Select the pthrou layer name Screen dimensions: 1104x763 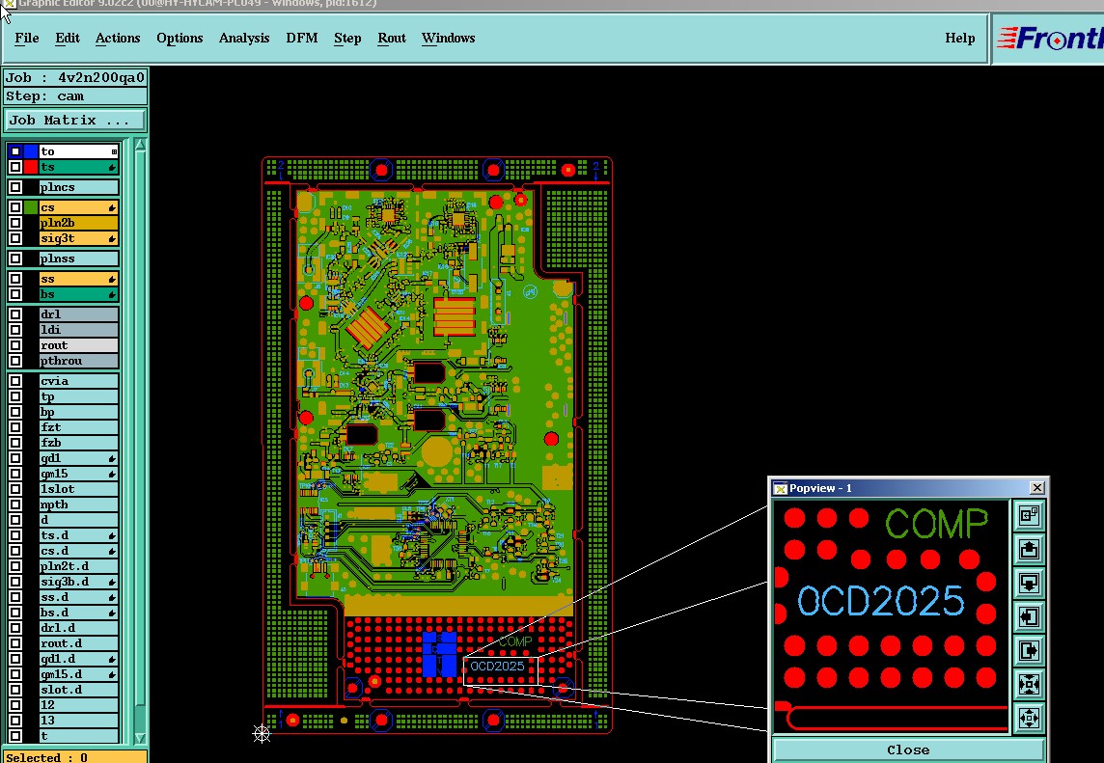click(x=78, y=361)
